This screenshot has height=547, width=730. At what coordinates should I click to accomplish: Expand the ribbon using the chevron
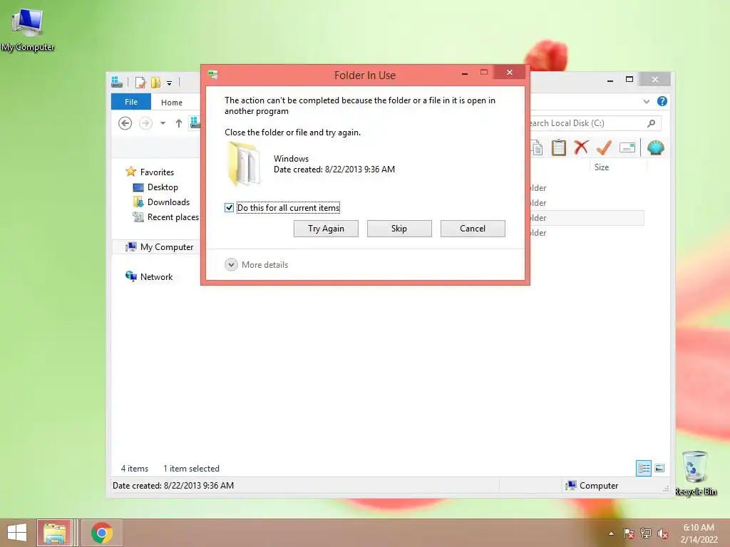[646, 101]
